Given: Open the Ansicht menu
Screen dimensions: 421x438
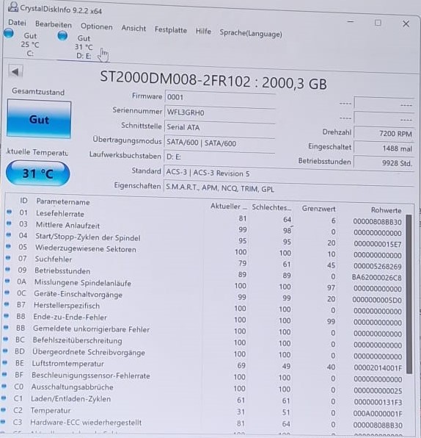Looking at the screenshot, I should [133, 28].
